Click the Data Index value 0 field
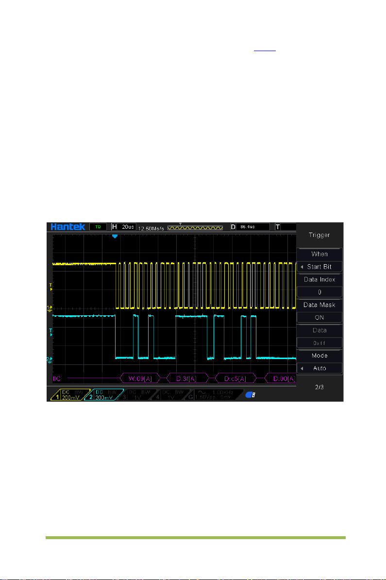This screenshot has height=580, width=386. click(x=319, y=292)
